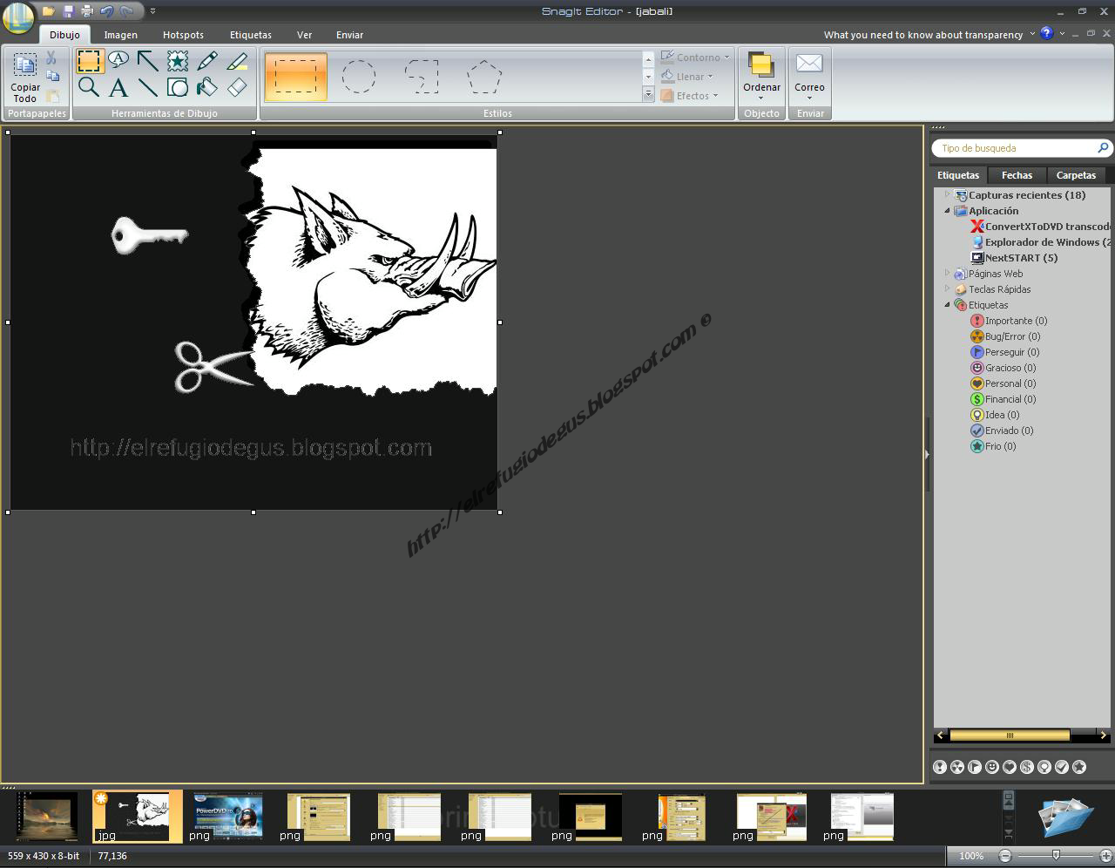
Task: Open the Efectos dropdown
Action: [690, 96]
